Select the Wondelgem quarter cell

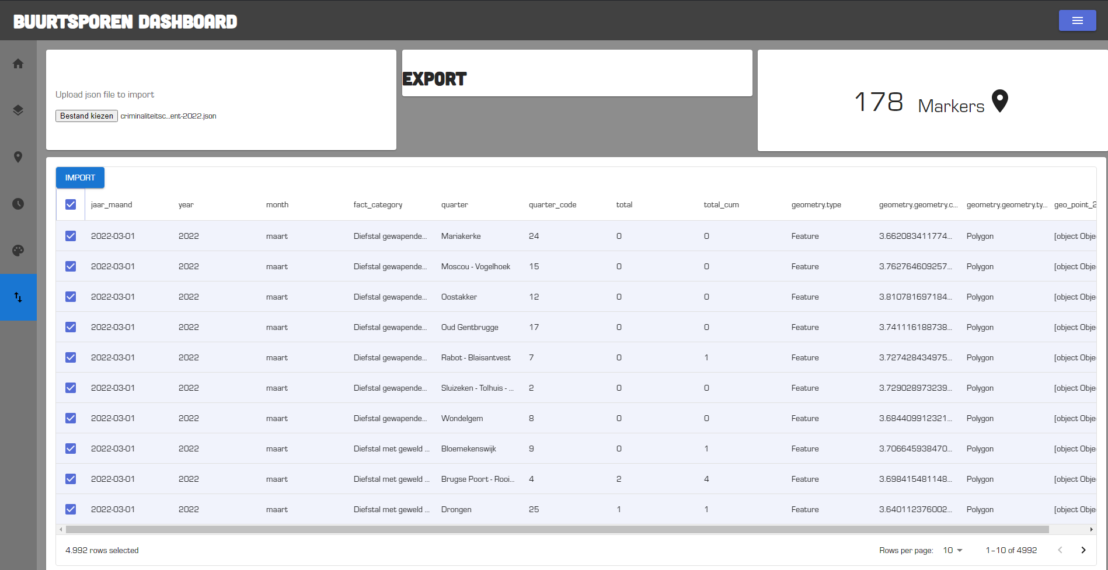click(462, 418)
